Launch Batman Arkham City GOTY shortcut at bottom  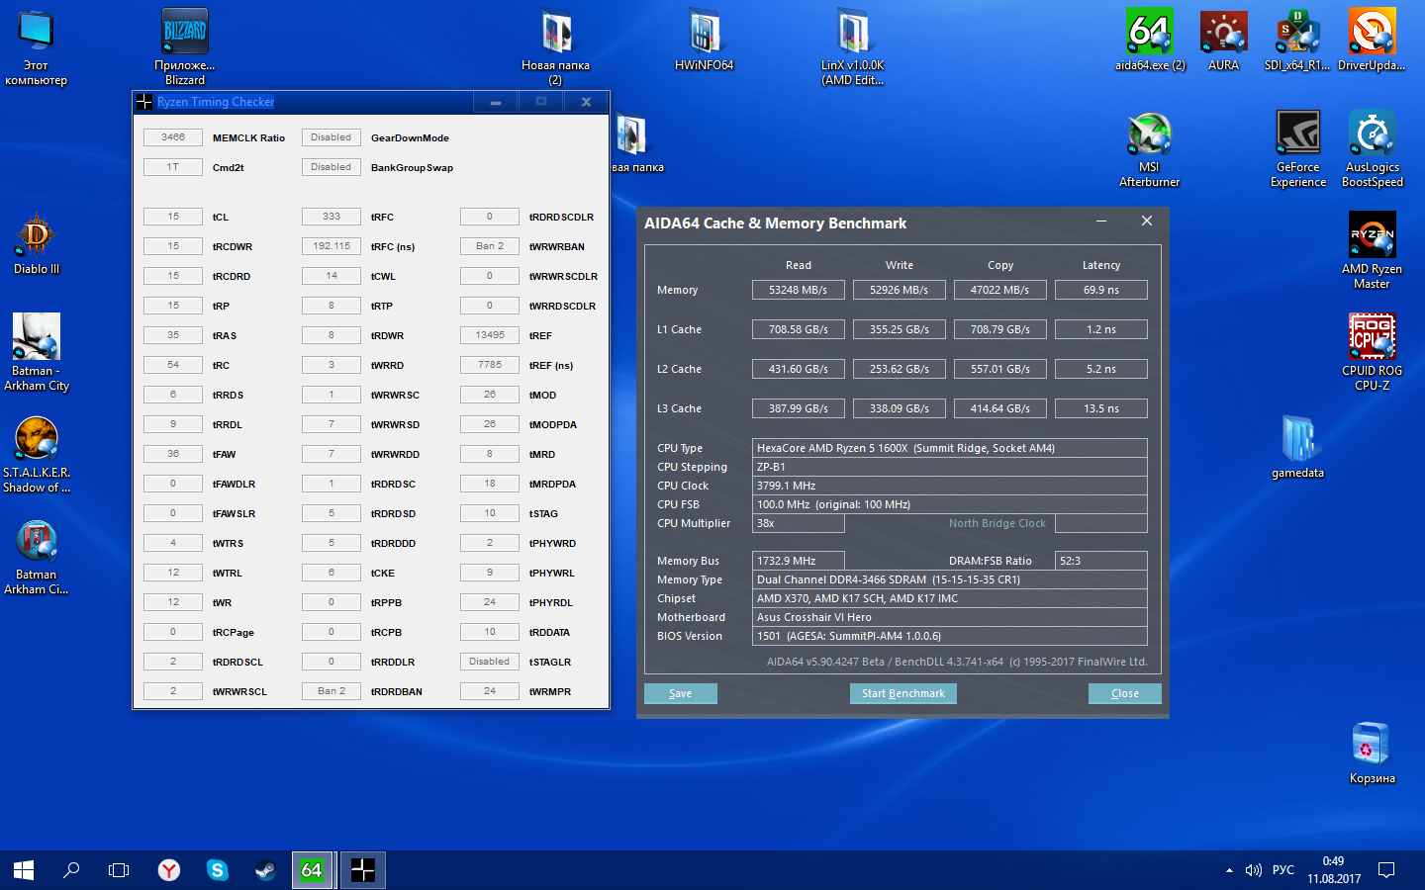37,557
